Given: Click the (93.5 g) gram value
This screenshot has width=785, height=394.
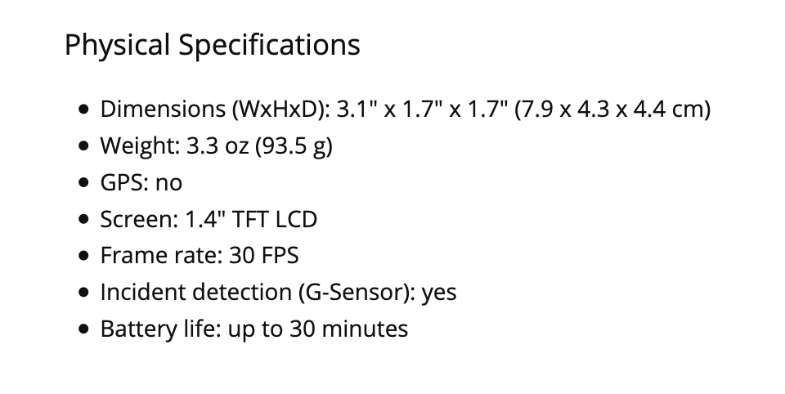Looking at the screenshot, I should pyautogui.click(x=294, y=146).
